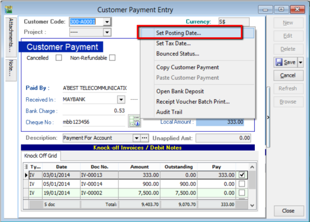Tick the Cancelled checkbox
The image size is (310, 222).
59,58
